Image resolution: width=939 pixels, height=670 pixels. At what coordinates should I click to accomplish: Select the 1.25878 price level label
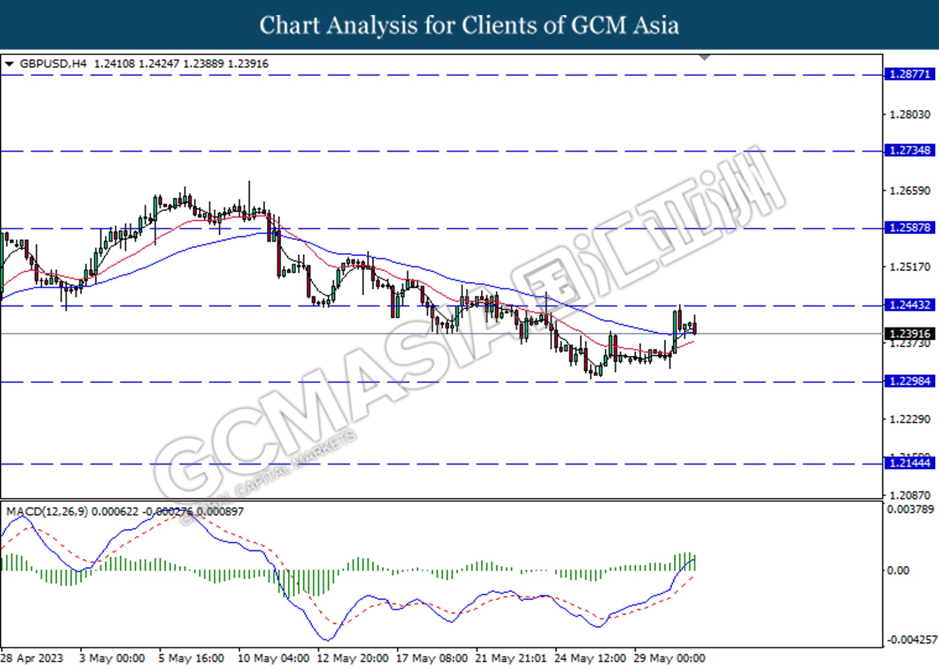(x=910, y=228)
